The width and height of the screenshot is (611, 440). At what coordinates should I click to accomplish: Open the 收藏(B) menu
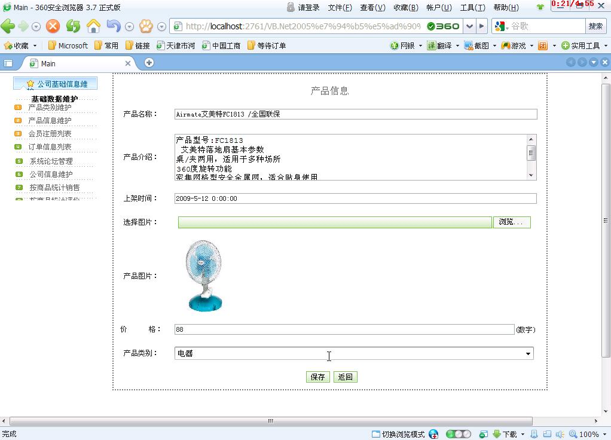(x=406, y=7)
